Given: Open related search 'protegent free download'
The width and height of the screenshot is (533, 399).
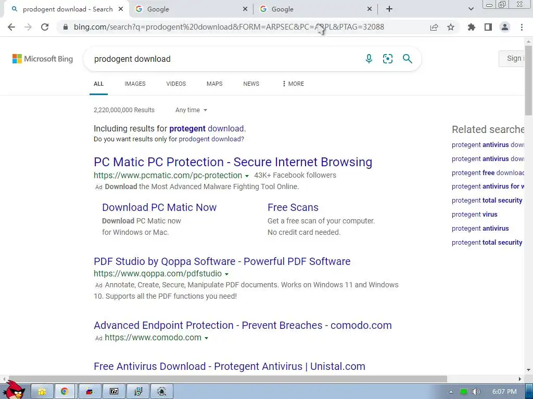Looking at the screenshot, I should point(487,172).
